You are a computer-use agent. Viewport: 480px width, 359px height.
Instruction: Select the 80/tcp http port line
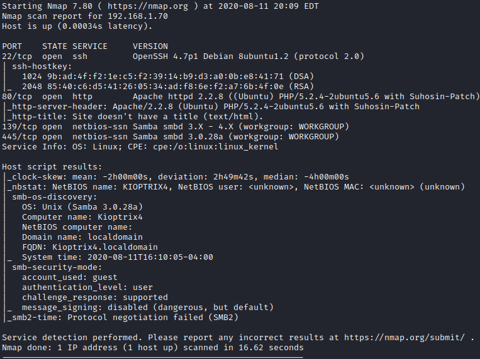coord(240,97)
